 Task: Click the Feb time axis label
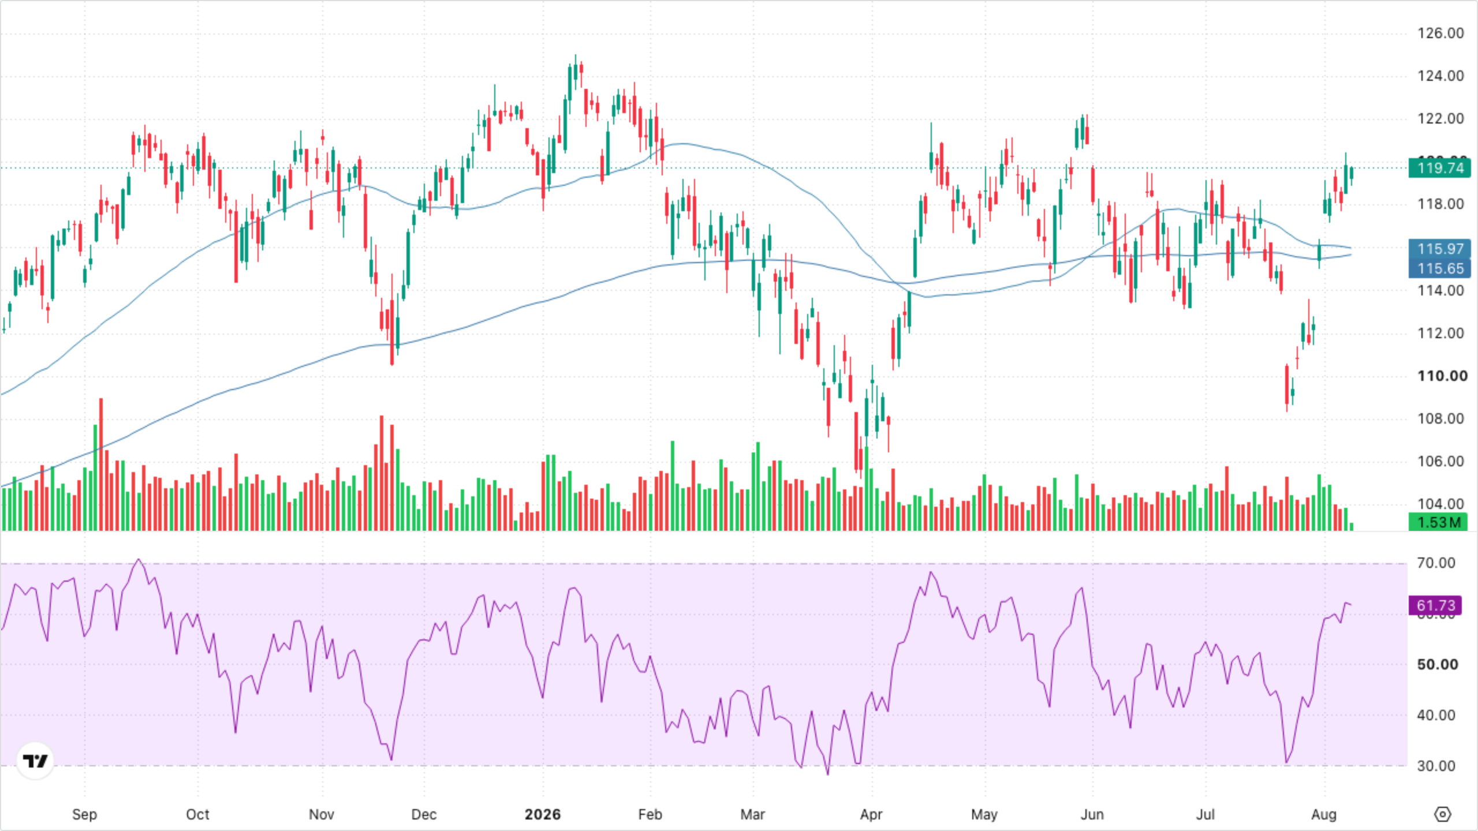[x=650, y=814]
